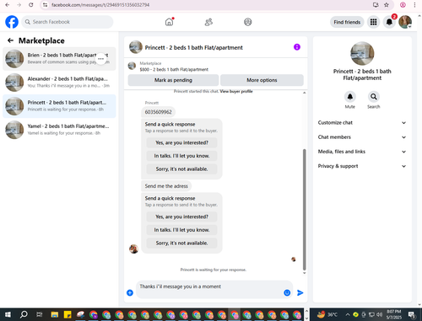
Task: Open the notifications bell
Action: (389, 22)
